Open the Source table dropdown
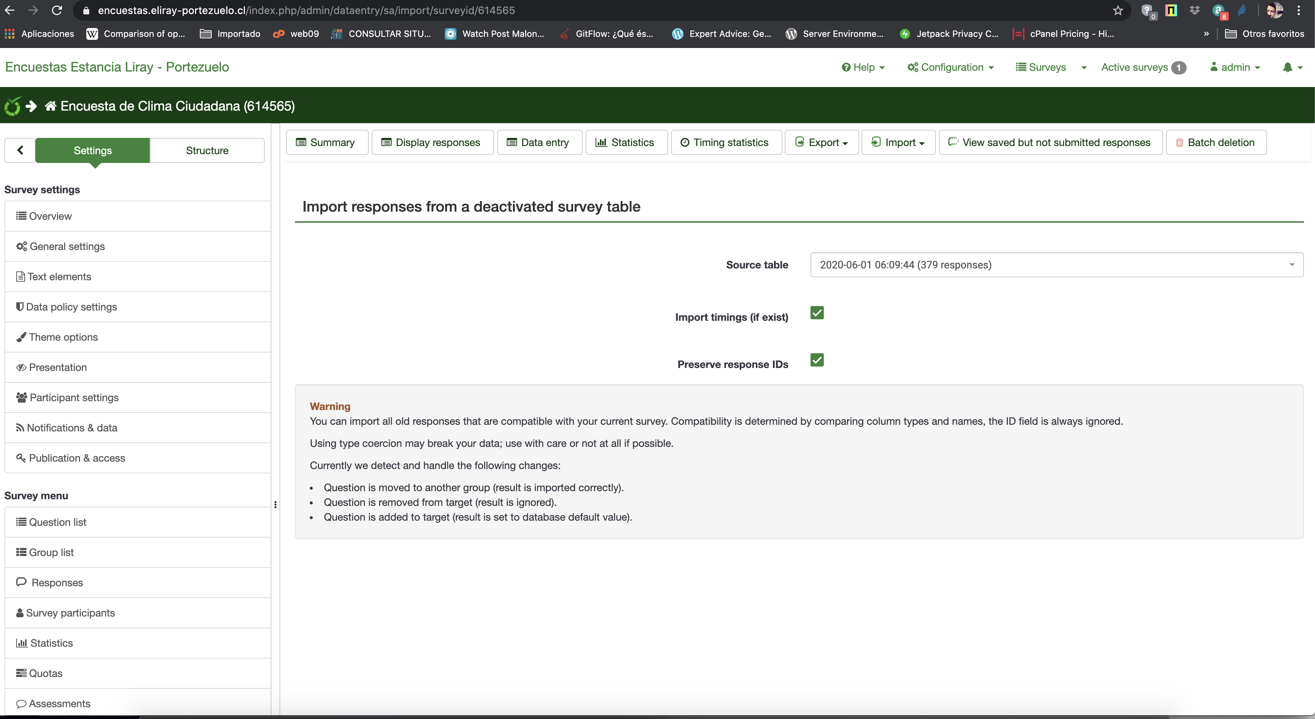This screenshot has height=719, width=1315. point(1056,265)
